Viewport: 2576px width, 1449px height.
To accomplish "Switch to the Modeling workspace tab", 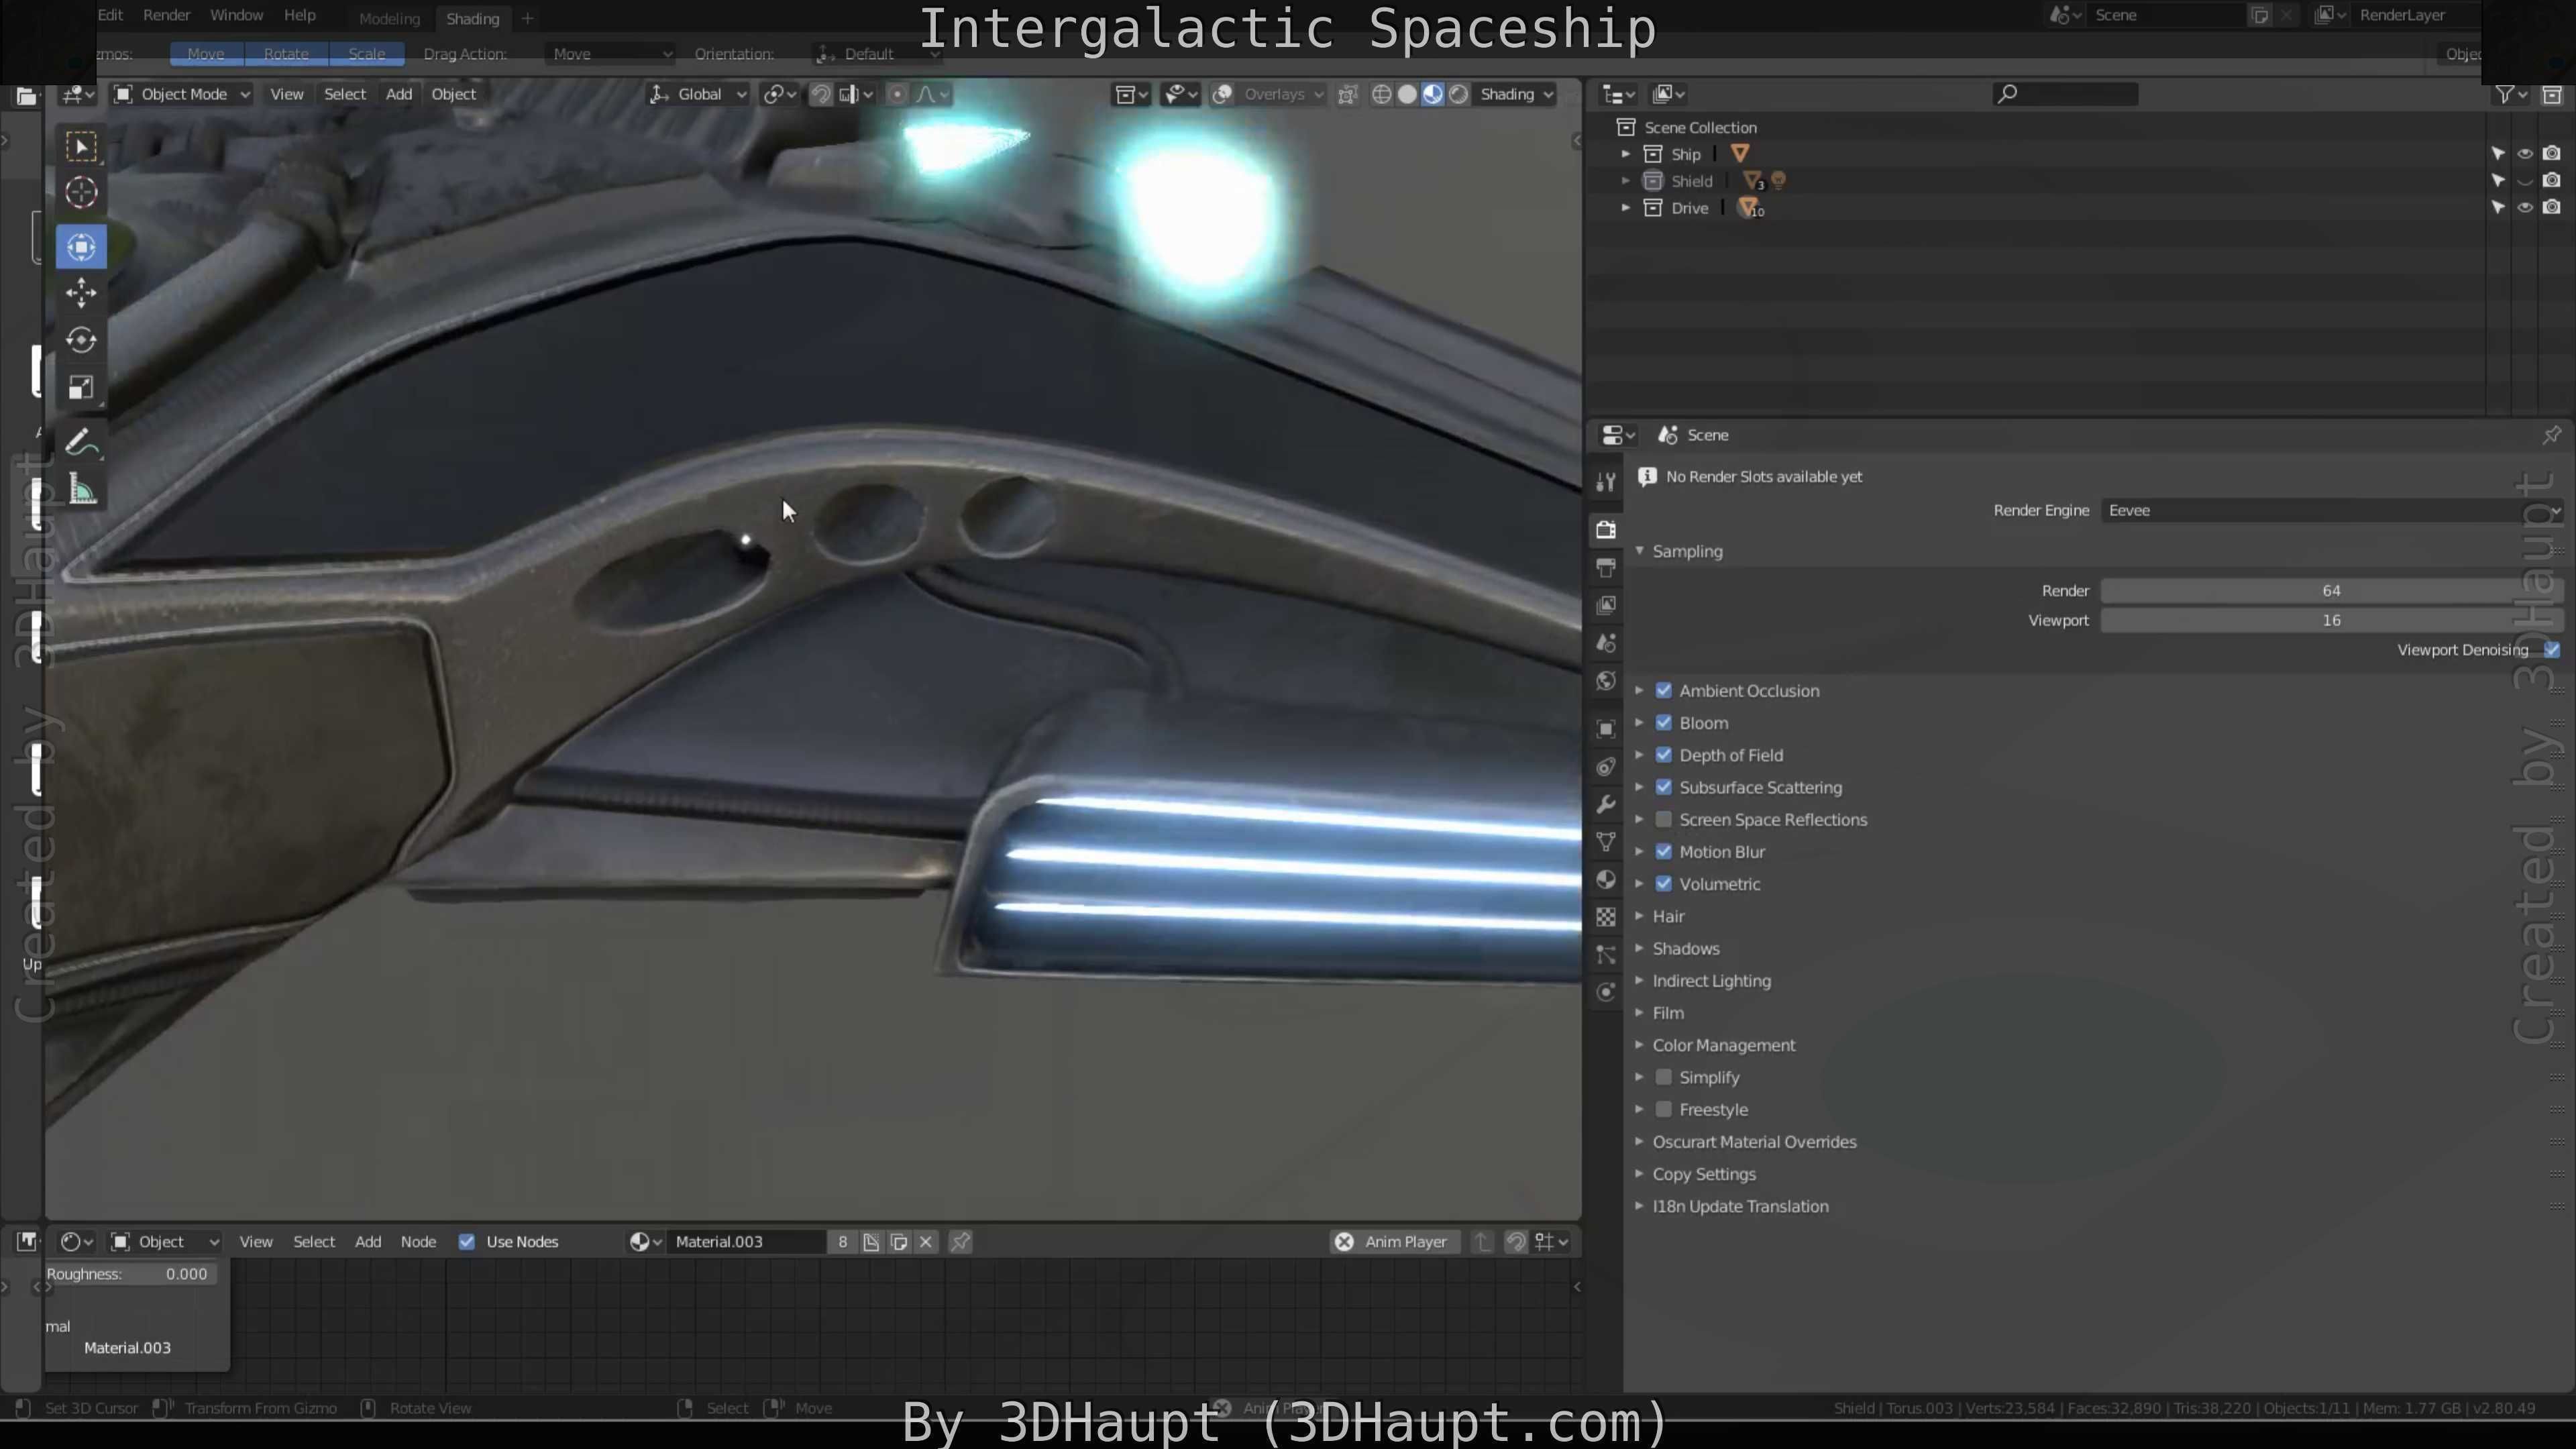I will [389, 19].
